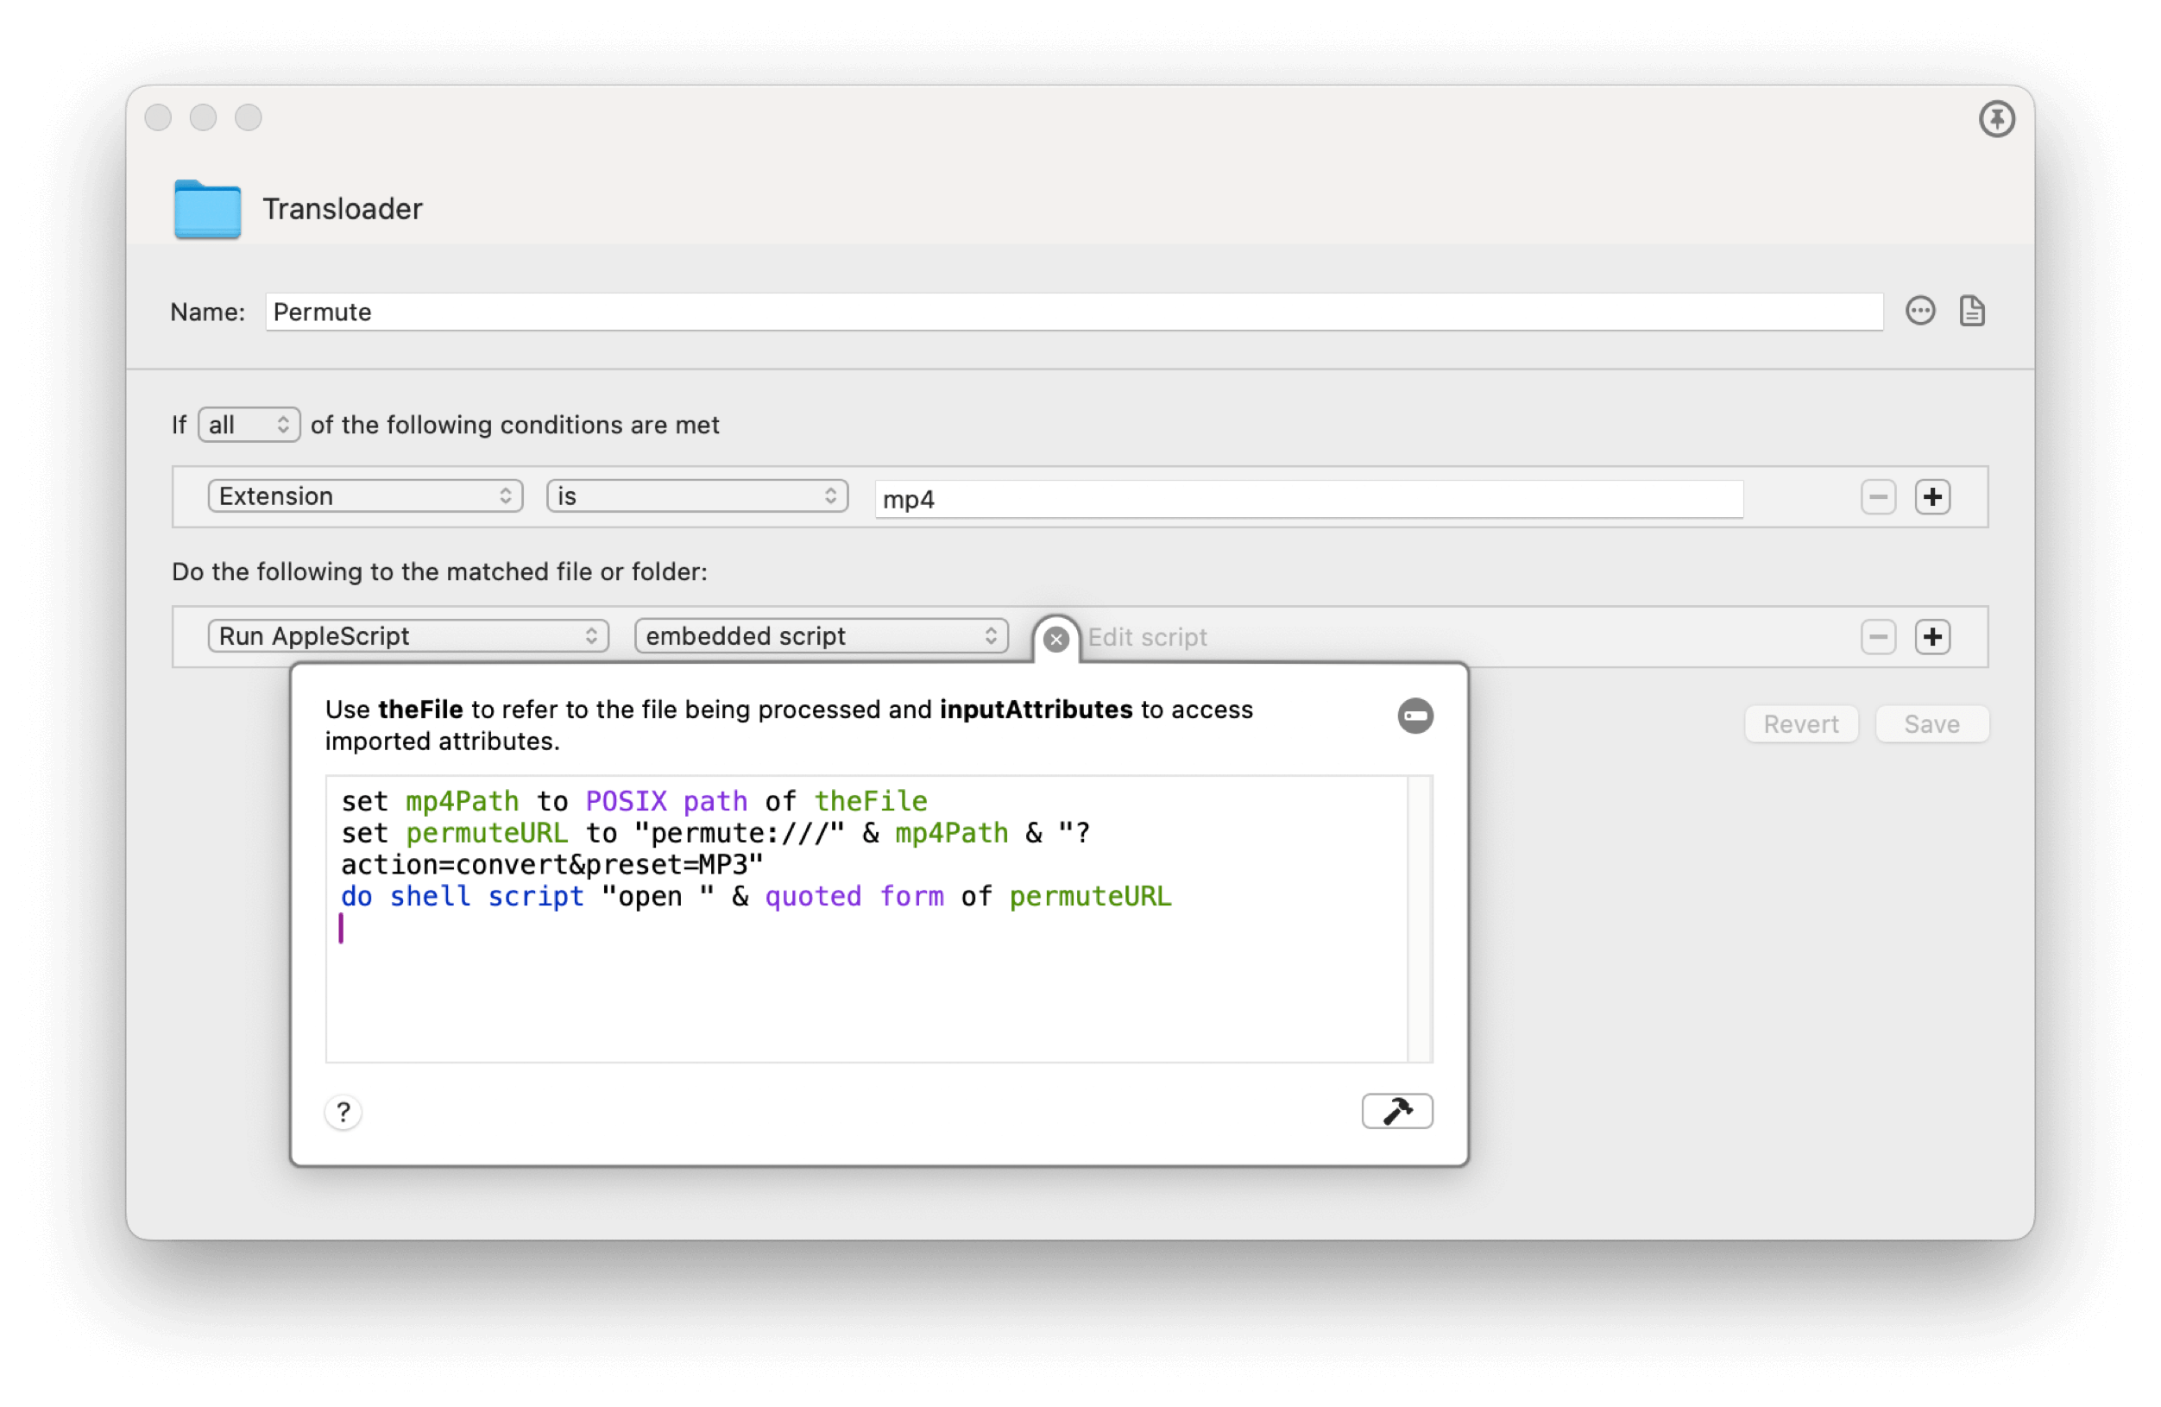Close the Edit script popover
This screenshot has width=2161, height=1407.
pos(1055,640)
